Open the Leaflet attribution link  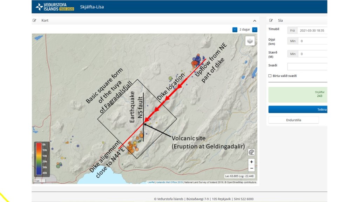pos(151,182)
